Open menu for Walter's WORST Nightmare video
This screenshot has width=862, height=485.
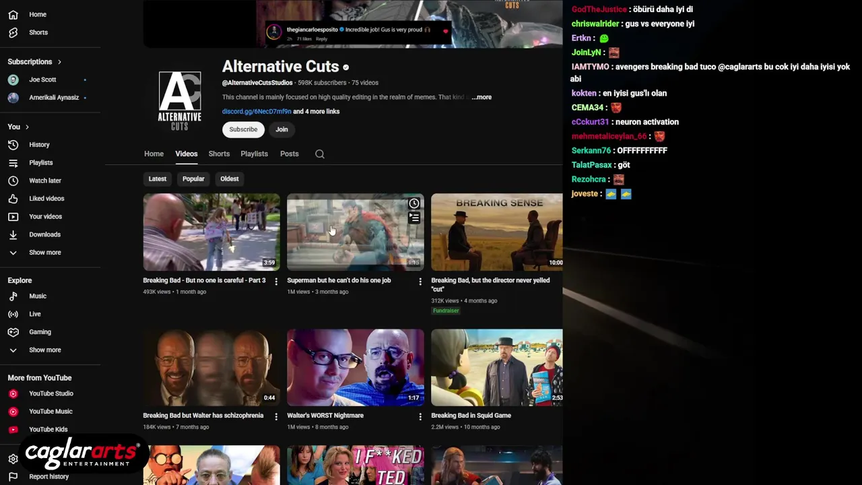[x=420, y=417]
